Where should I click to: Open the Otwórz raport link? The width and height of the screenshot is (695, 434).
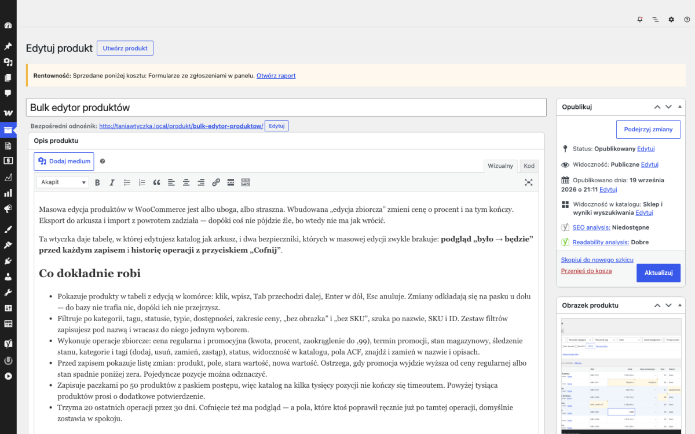point(276,76)
